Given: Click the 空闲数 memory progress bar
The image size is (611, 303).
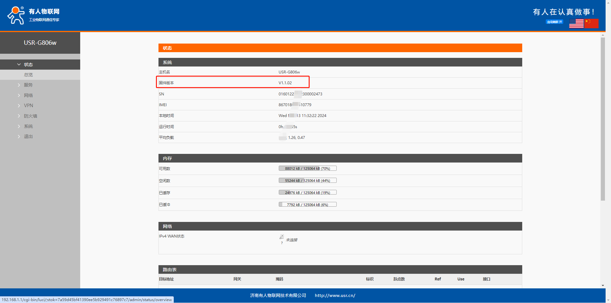Looking at the screenshot, I should (x=307, y=181).
